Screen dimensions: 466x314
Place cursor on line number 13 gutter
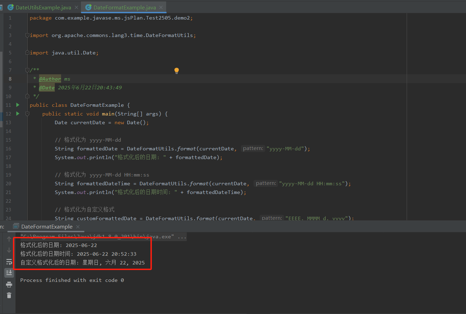(8, 122)
